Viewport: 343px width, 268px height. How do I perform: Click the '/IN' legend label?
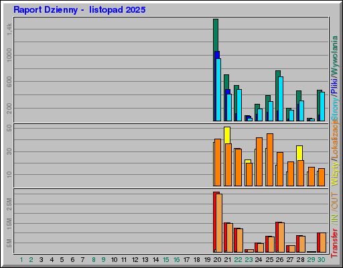334,219
